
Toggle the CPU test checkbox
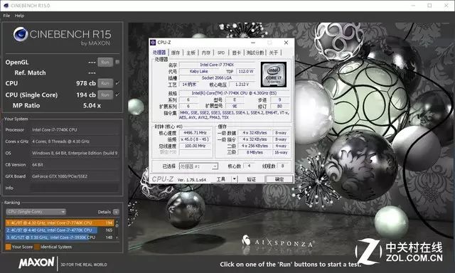pyautogui.click(x=117, y=83)
